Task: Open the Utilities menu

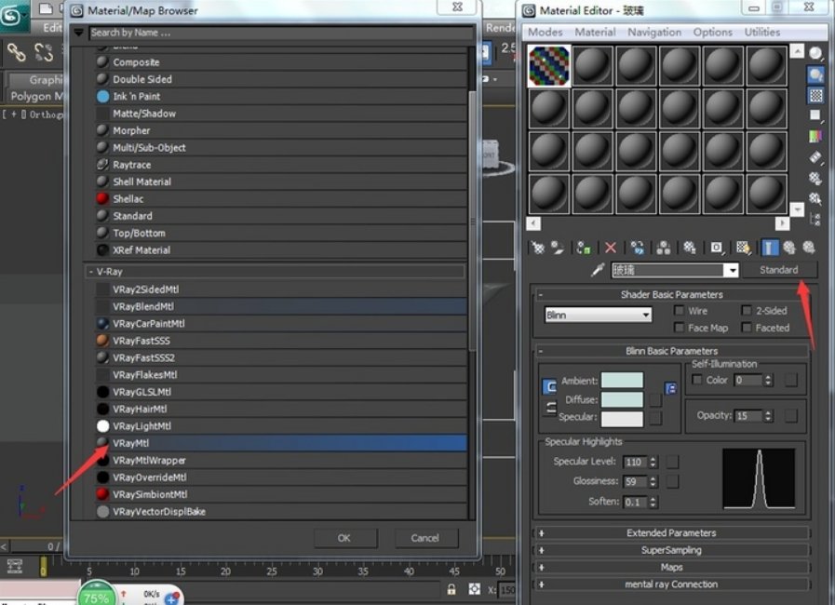Action: [761, 32]
